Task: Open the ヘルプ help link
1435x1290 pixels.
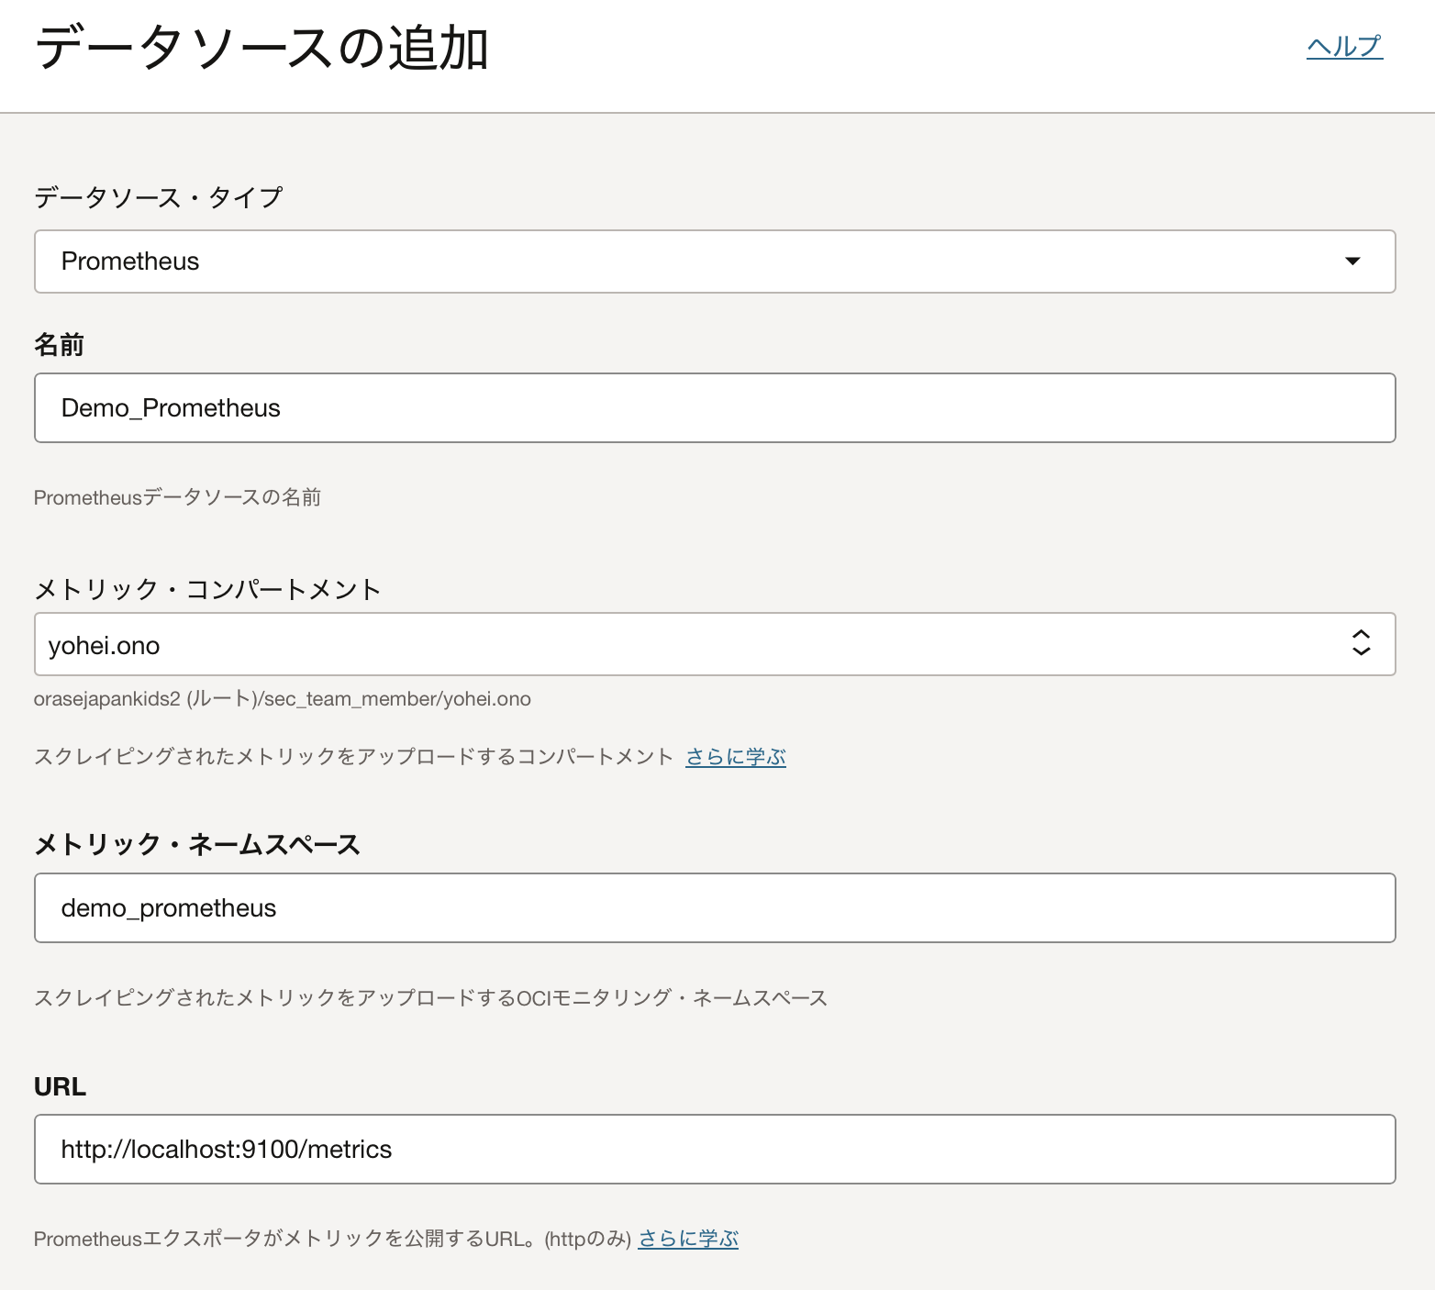Action: pos(1344,46)
